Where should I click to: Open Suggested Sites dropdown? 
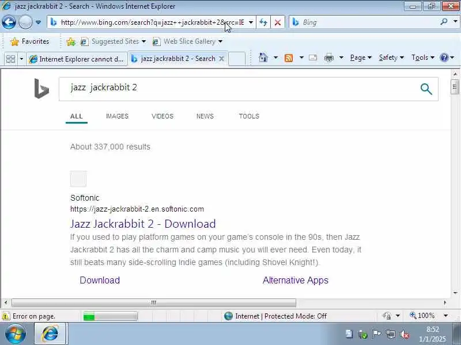point(113,41)
